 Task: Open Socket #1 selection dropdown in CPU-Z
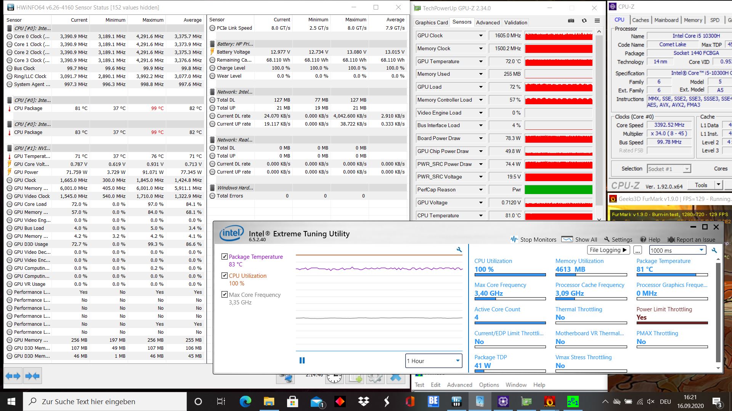point(669,169)
